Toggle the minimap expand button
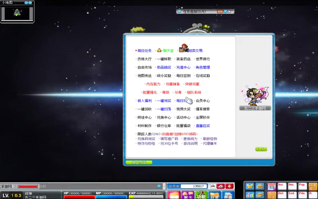This screenshot has height=199, width=318. (x=30, y=3)
